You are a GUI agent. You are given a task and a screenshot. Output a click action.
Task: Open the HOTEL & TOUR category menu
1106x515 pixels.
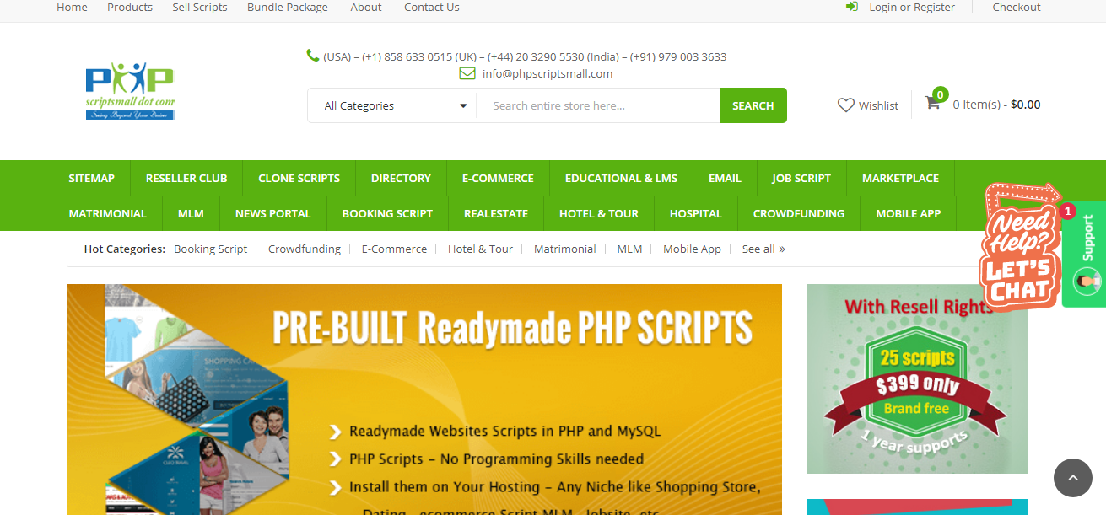pyautogui.click(x=599, y=213)
